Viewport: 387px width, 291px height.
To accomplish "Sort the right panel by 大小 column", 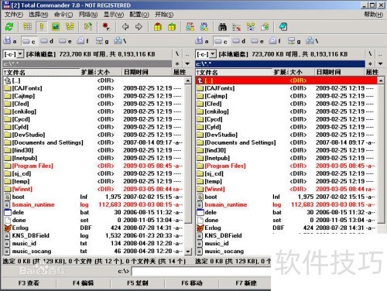I will [301, 72].
